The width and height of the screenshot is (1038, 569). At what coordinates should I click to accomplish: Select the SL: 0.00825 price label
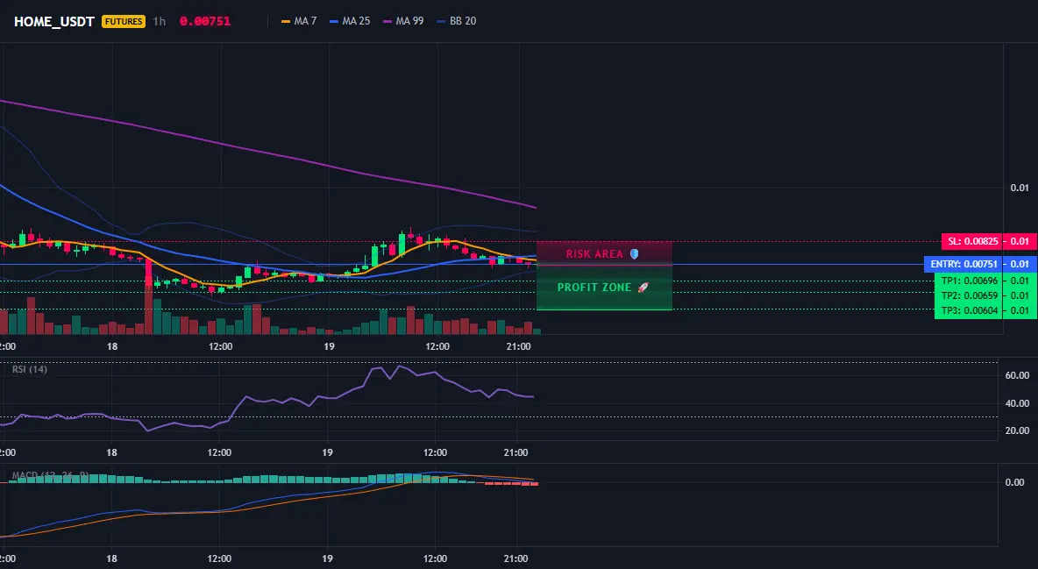pyautogui.click(x=971, y=241)
